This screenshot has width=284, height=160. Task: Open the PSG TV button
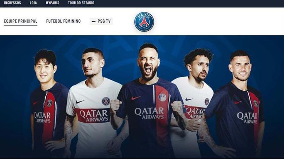101,21
